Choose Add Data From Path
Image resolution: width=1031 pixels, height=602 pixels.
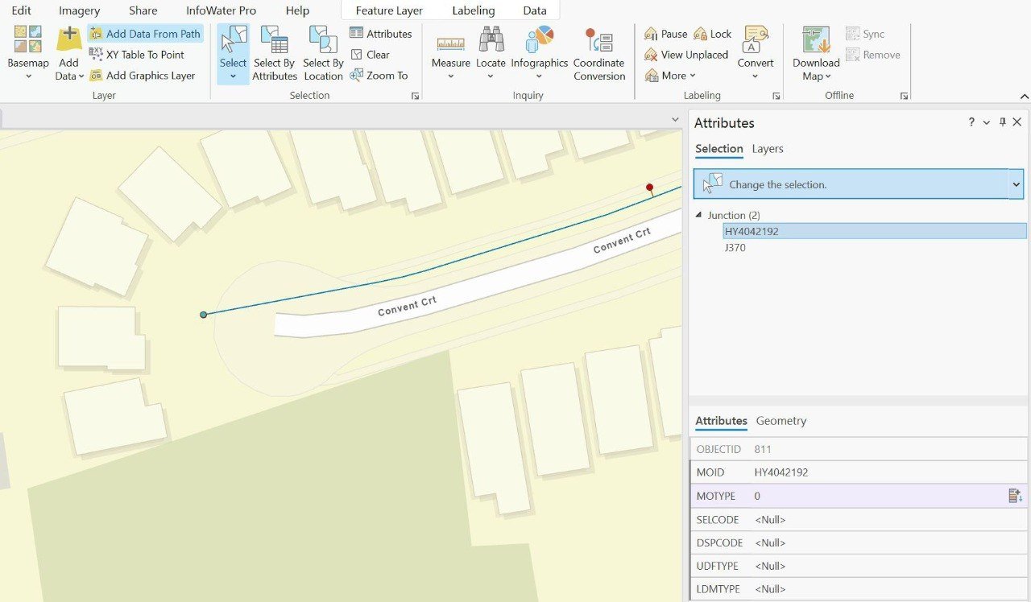(x=145, y=34)
